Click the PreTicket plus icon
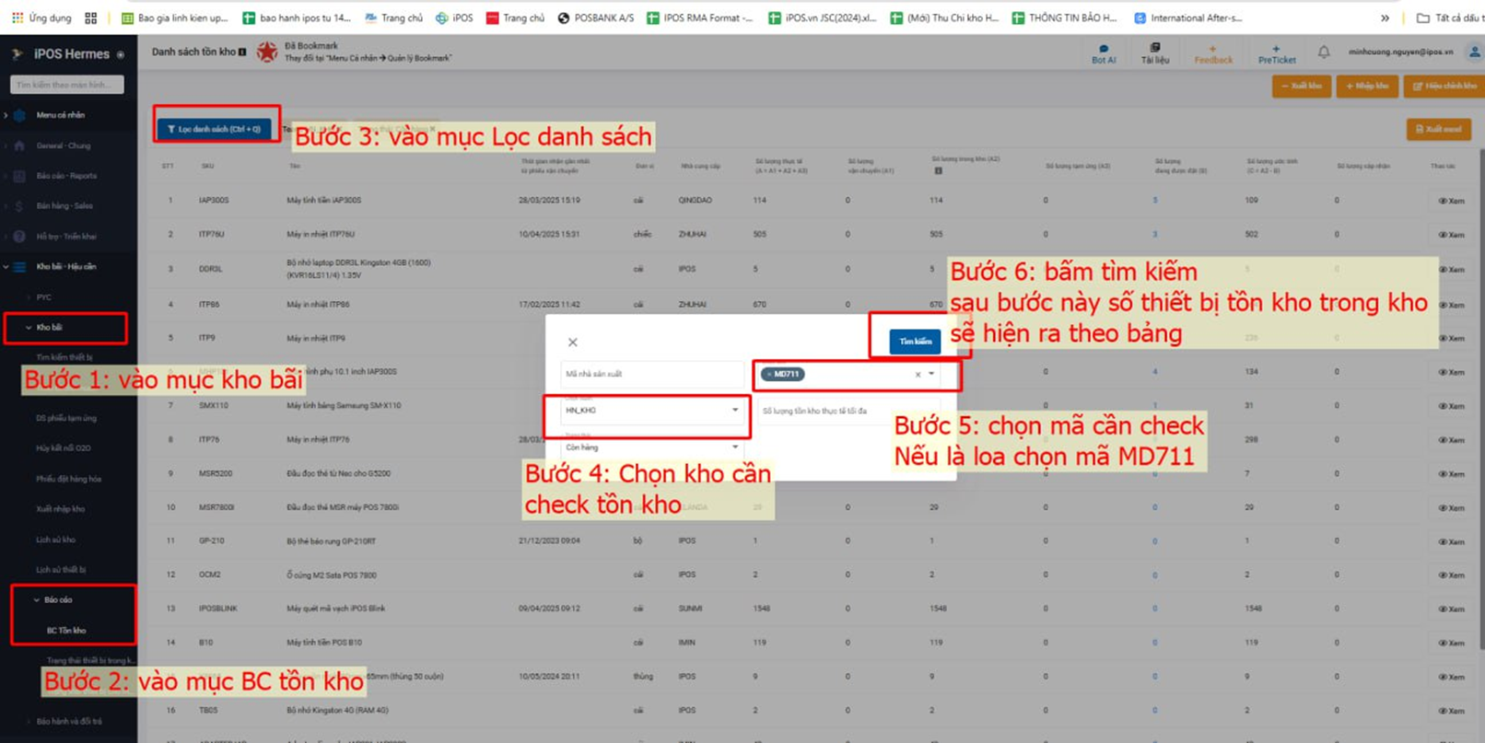The image size is (1485, 743). [x=1276, y=49]
